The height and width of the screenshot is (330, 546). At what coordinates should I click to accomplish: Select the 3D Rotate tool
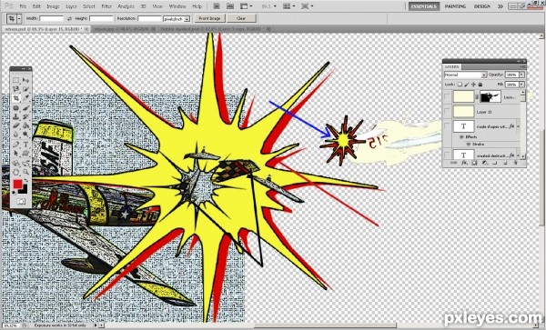click(16, 164)
